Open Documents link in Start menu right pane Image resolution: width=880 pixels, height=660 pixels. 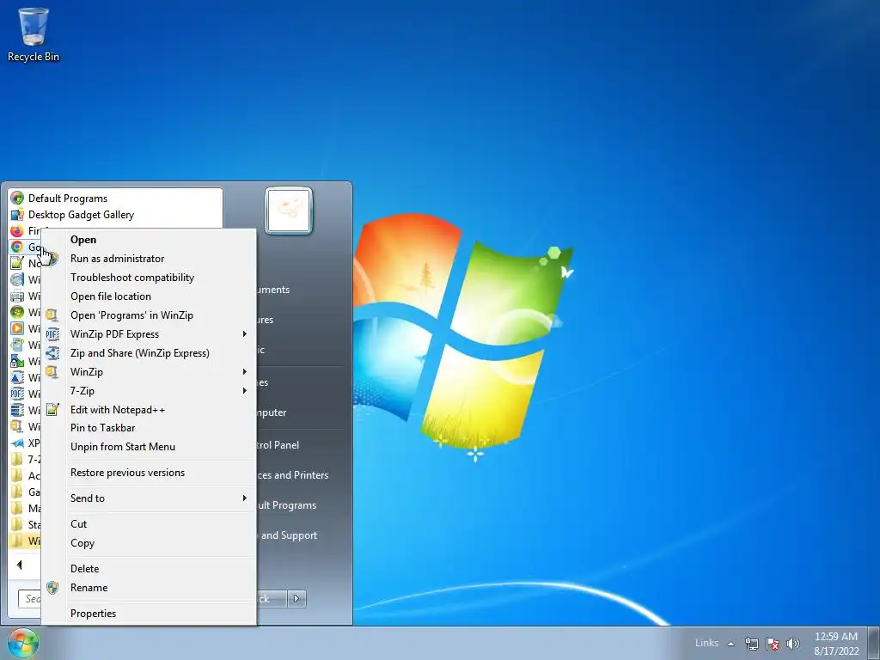point(273,290)
